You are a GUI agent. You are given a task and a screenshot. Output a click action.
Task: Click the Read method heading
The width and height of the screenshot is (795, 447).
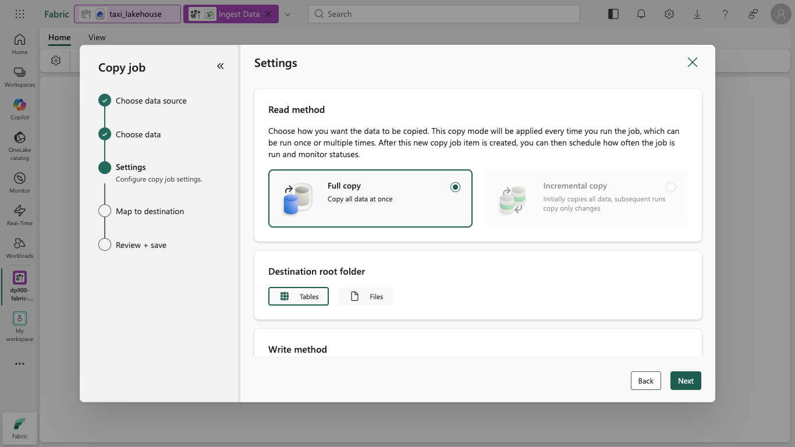[x=296, y=109]
